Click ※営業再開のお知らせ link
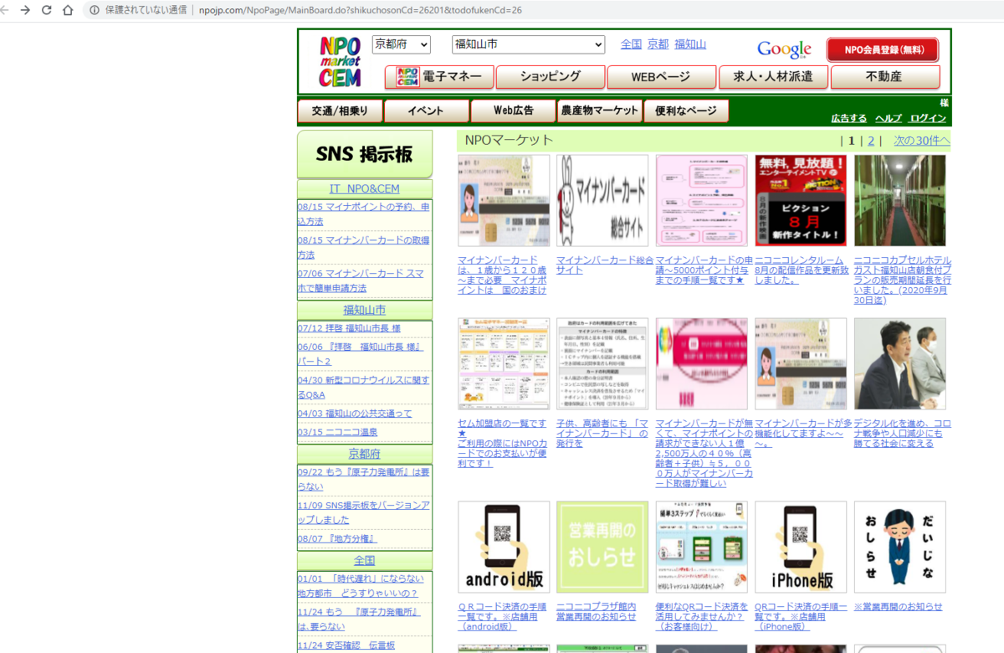 [x=898, y=607]
